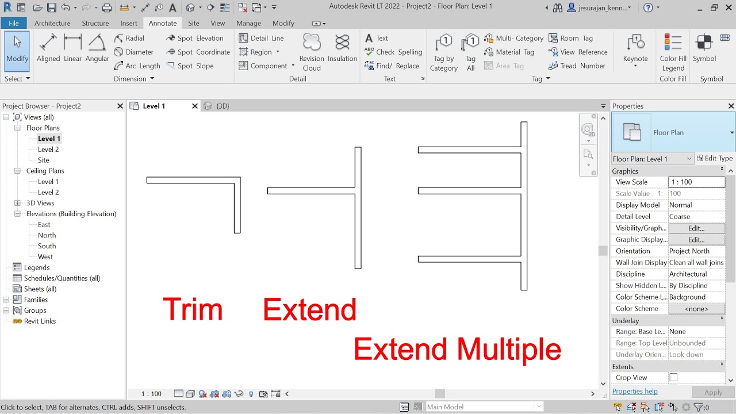Click the Edit Type button

point(715,158)
